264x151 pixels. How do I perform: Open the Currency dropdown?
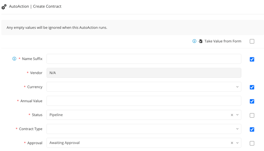(x=144, y=87)
